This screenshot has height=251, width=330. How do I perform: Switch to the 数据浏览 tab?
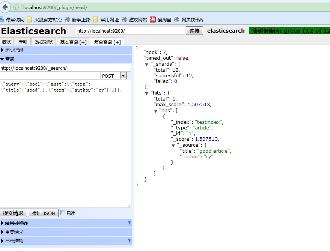click(x=44, y=42)
